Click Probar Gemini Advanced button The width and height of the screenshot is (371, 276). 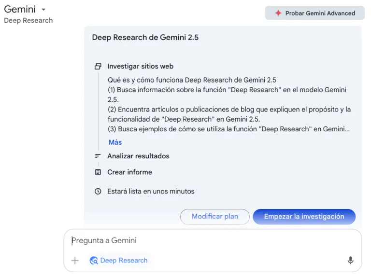click(x=314, y=13)
